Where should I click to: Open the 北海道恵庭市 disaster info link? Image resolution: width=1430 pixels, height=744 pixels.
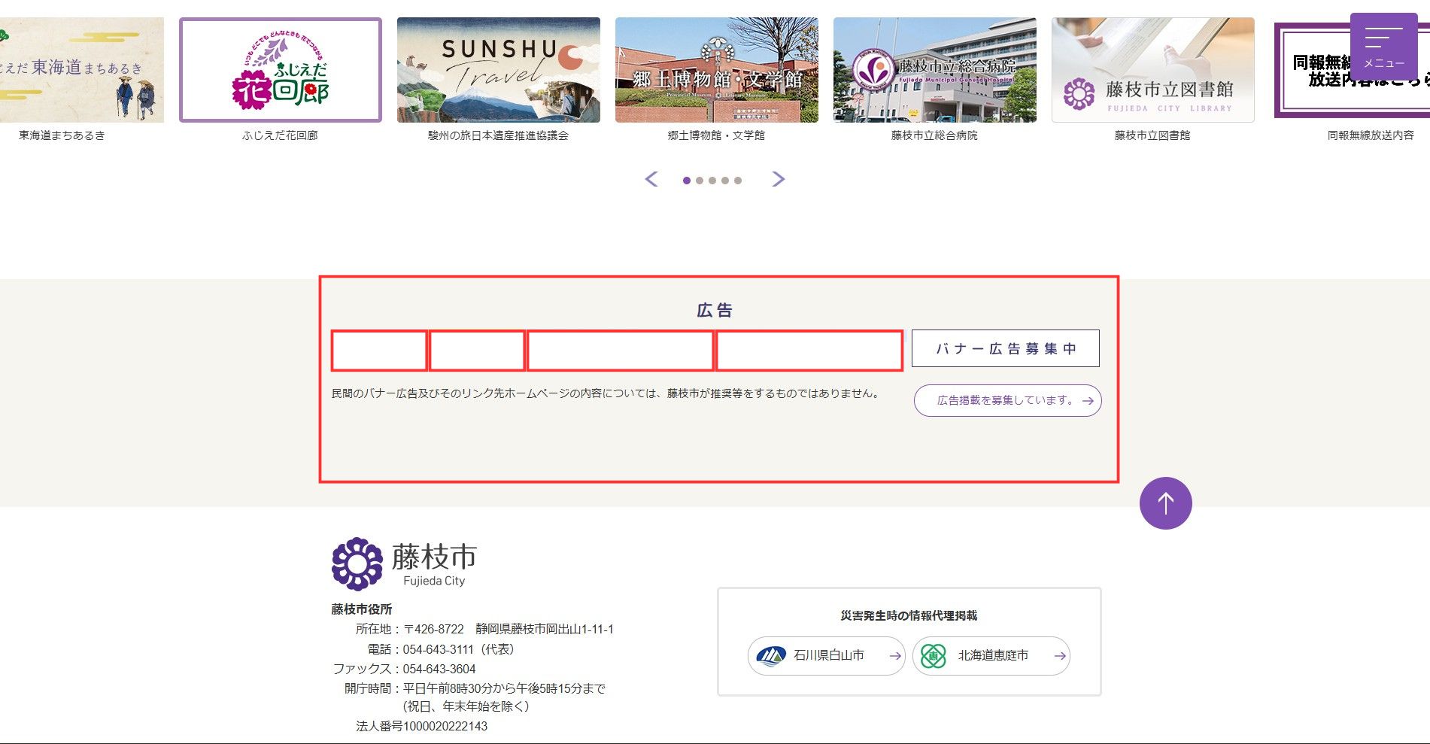coord(991,656)
